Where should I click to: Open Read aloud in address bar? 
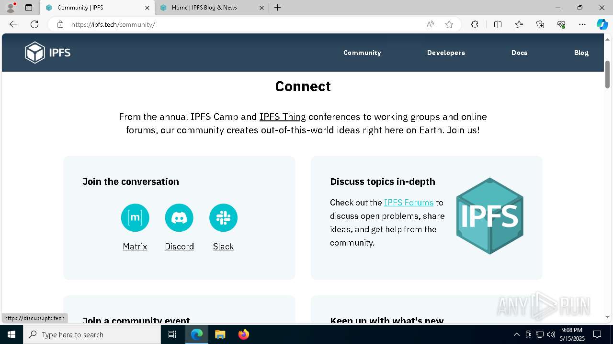click(430, 24)
